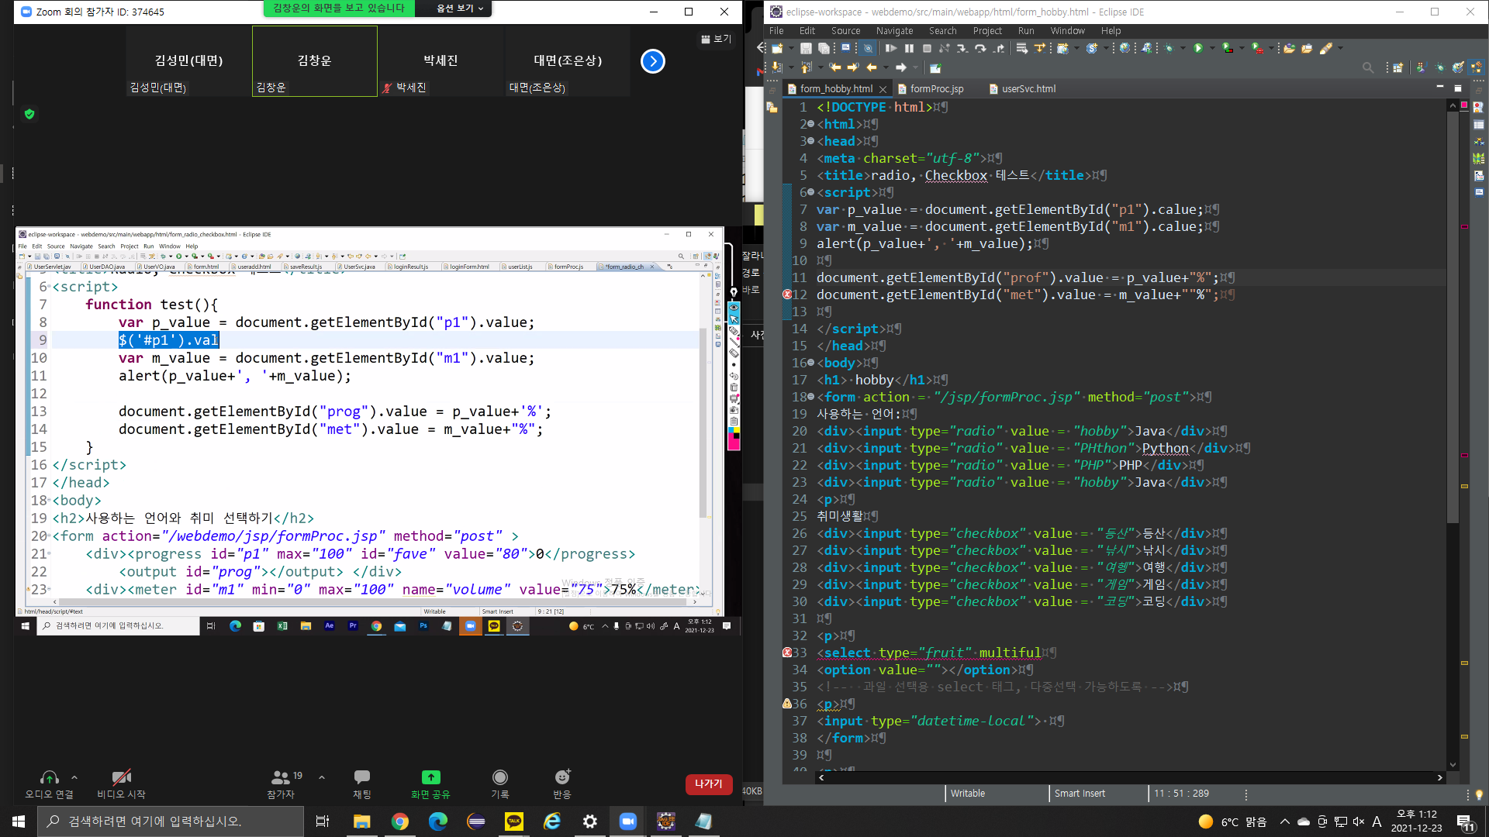Screen dimensions: 1489x837
Task: Click the Save icon in Eclipse toolbar
Action: [806, 48]
